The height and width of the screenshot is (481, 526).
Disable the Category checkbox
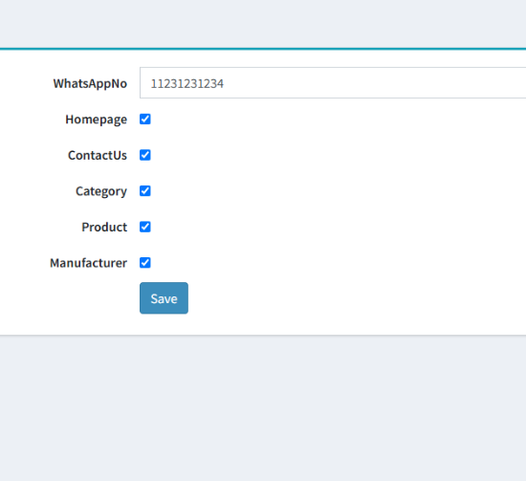pos(145,191)
